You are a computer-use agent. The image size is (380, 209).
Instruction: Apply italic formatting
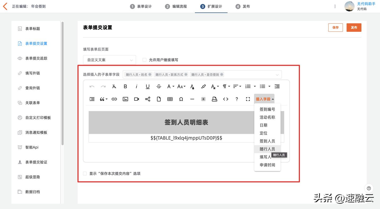click(136, 86)
